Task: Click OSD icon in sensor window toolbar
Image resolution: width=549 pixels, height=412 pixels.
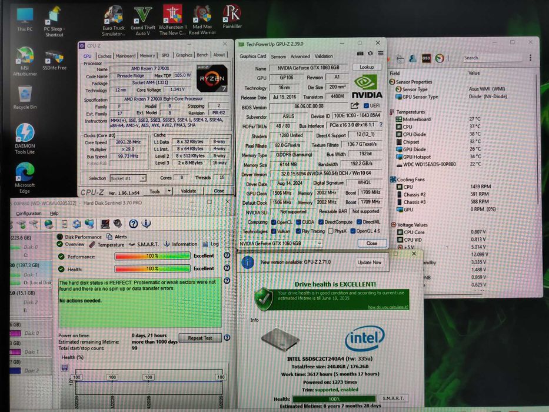Action: tap(426, 58)
